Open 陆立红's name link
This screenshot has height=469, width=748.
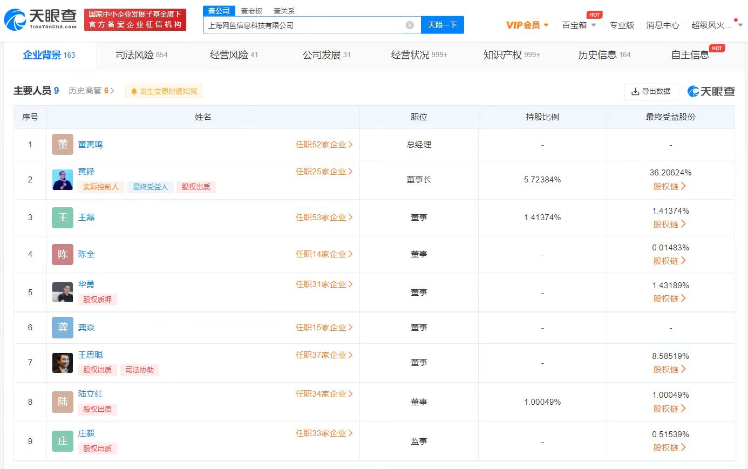click(x=90, y=394)
